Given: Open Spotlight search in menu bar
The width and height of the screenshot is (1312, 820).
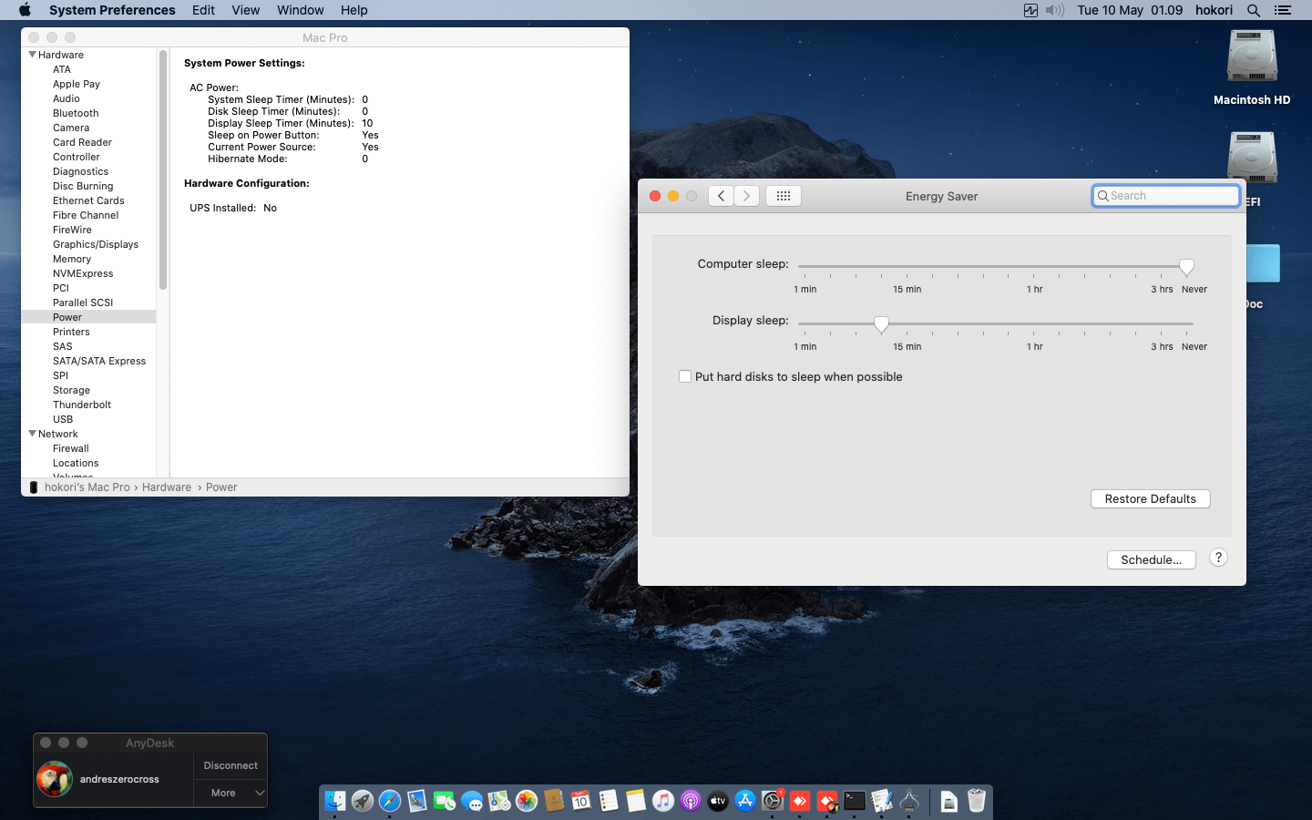Looking at the screenshot, I should [x=1254, y=10].
